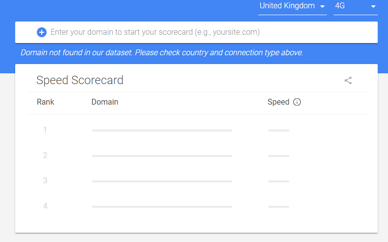Click the rank number 3
The height and width of the screenshot is (242, 388).
[45, 180]
